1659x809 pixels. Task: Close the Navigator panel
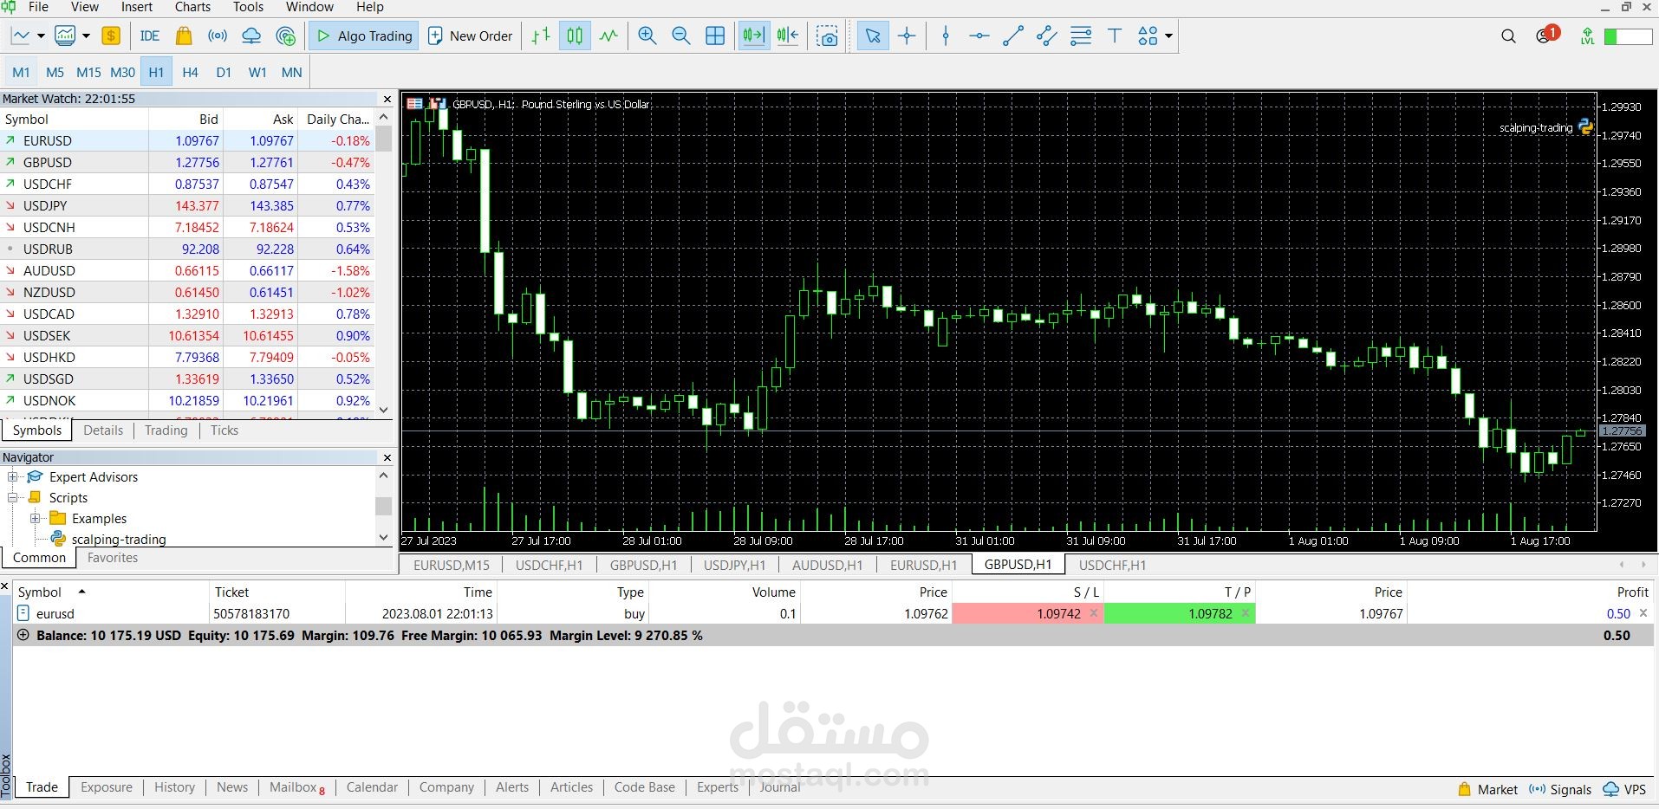387,457
